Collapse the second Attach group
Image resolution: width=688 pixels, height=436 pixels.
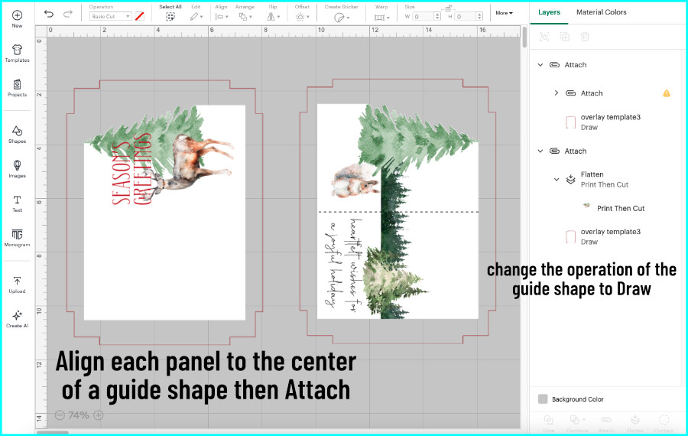pyautogui.click(x=540, y=151)
